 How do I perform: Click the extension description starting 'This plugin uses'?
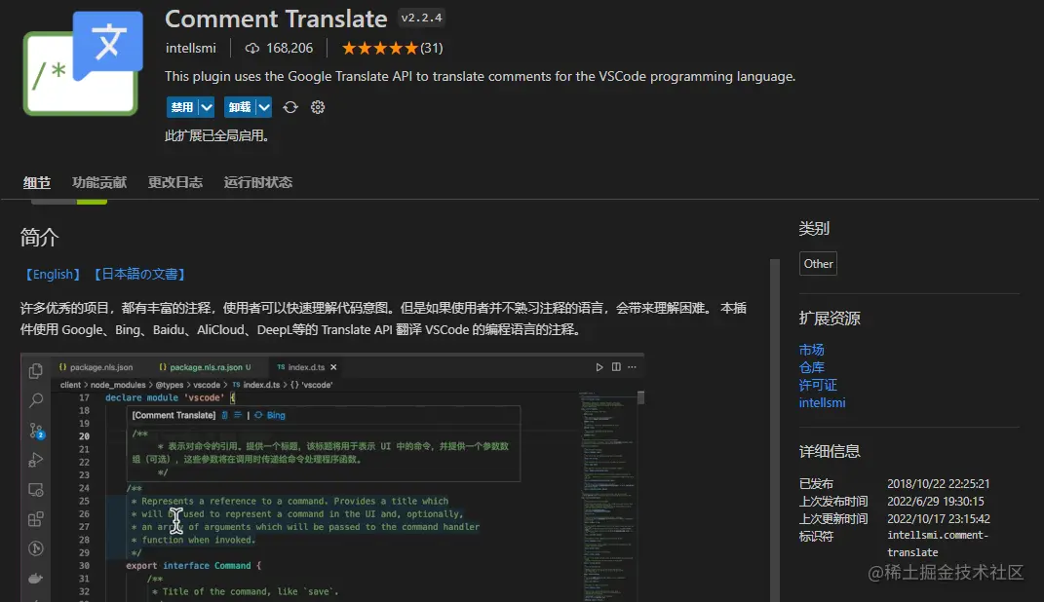click(x=480, y=77)
